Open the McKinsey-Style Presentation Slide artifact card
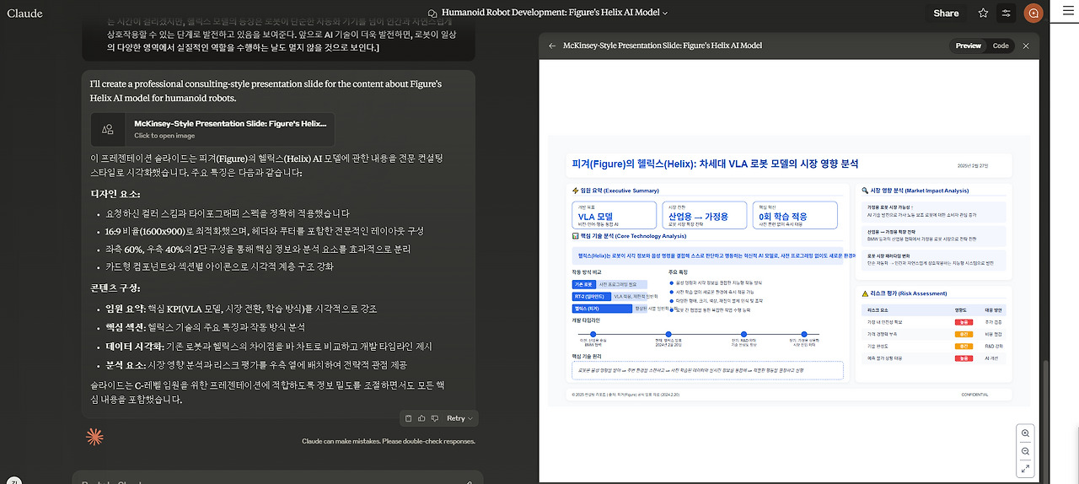The height and width of the screenshot is (484, 1079). point(212,129)
